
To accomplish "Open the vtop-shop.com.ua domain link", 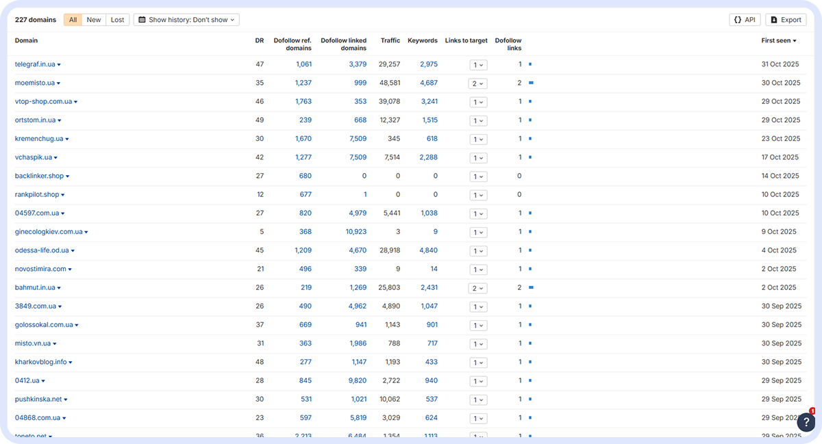I will point(44,101).
